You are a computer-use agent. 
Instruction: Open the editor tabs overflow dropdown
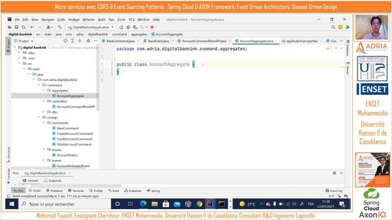tap(341, 41)
